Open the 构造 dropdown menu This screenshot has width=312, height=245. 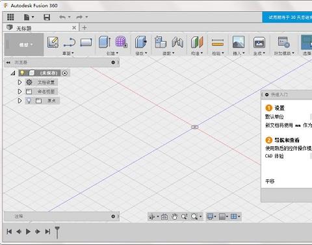197,53
